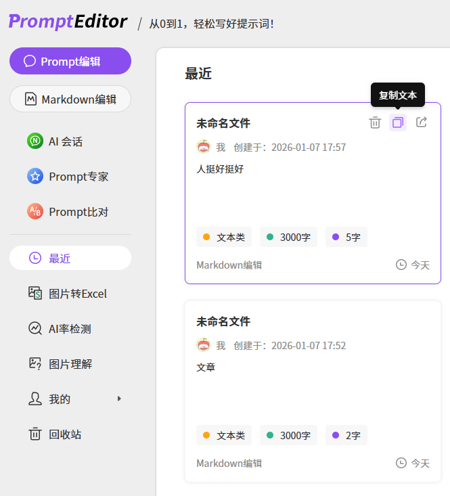Click the 文本类 tag on first card
The image size is (450, 496).
pos(224,238)
